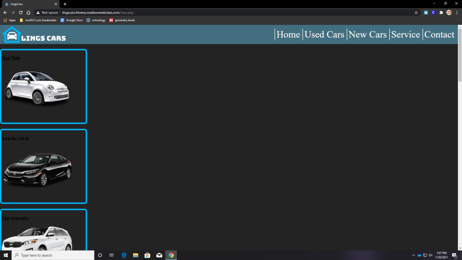Open File Explorer from the taskbar
462x260 pixels.
coord(135,255)
